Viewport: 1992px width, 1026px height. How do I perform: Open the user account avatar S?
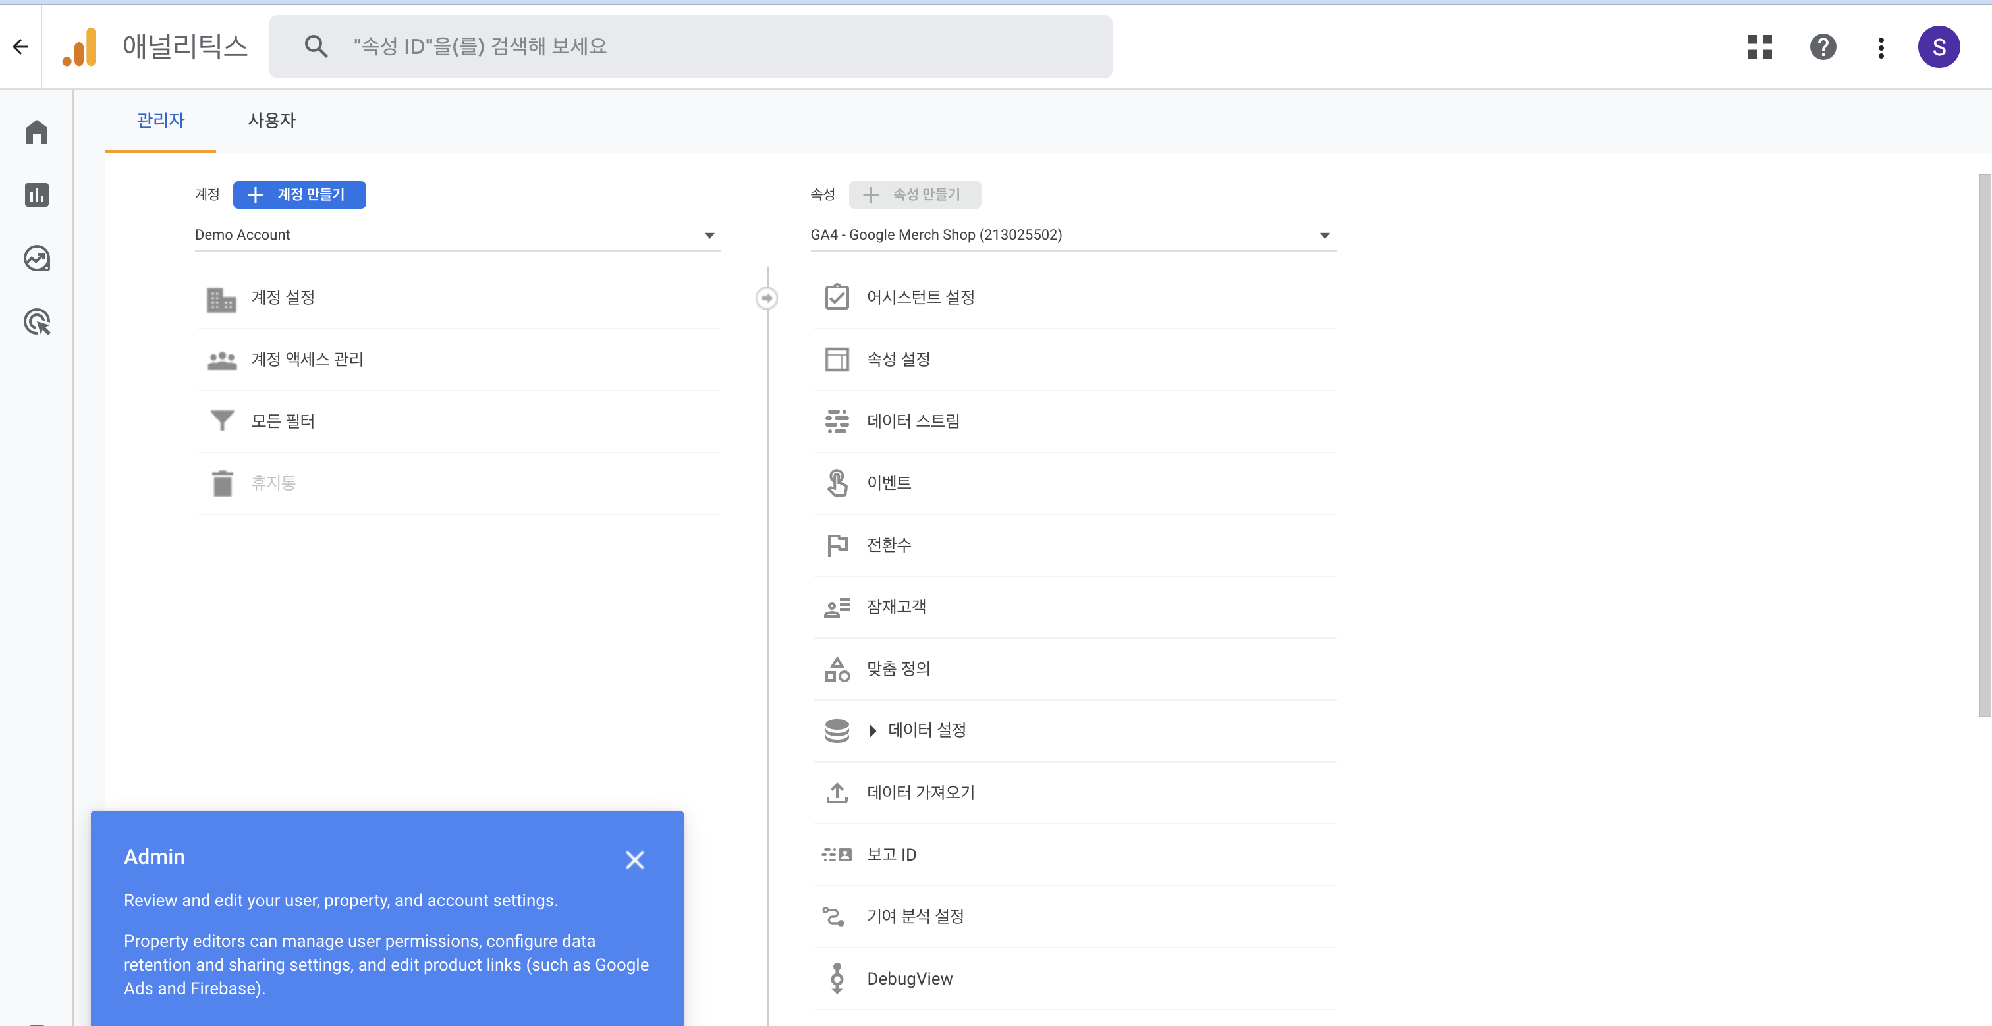coord(1938,47)
